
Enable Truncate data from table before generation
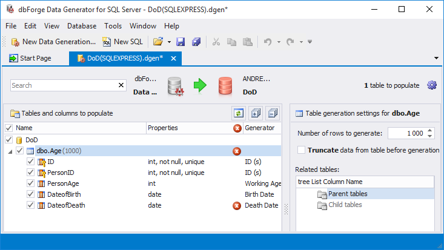pyautogui.click(x=301, y=150)
